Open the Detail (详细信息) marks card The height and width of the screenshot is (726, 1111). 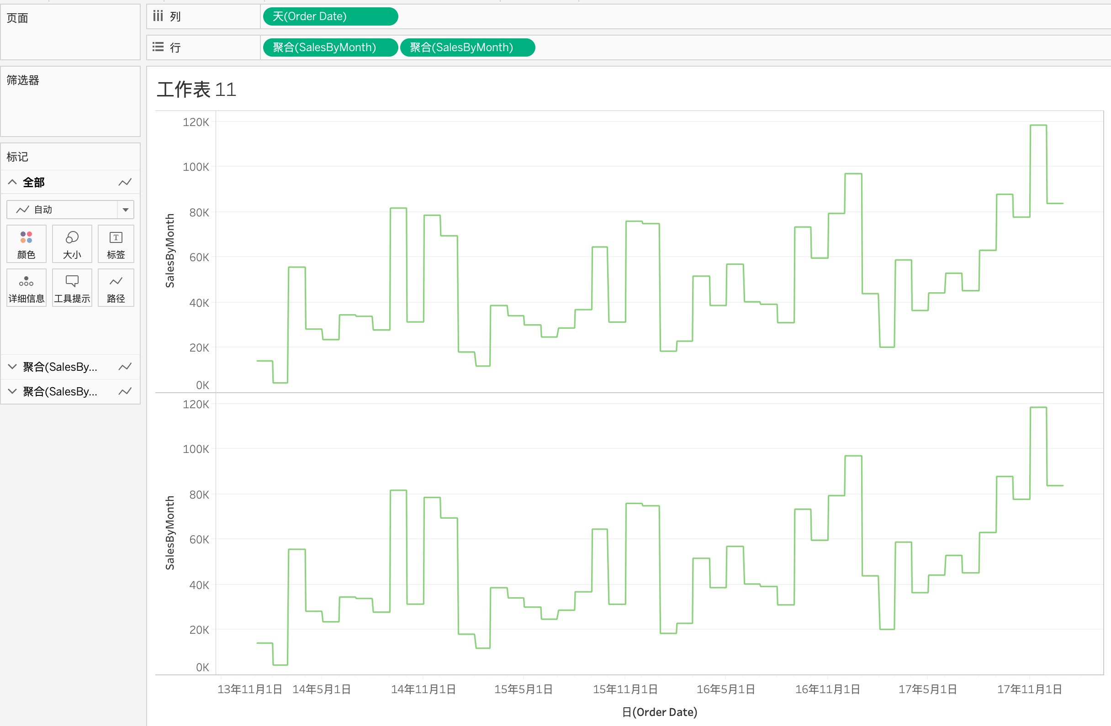coord(26,287)
